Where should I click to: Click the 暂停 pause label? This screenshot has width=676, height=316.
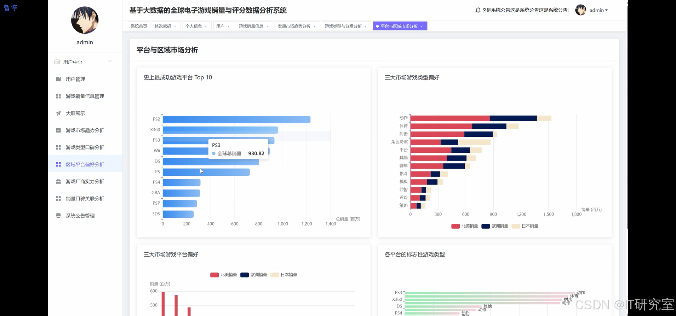[x=10, y=7]
